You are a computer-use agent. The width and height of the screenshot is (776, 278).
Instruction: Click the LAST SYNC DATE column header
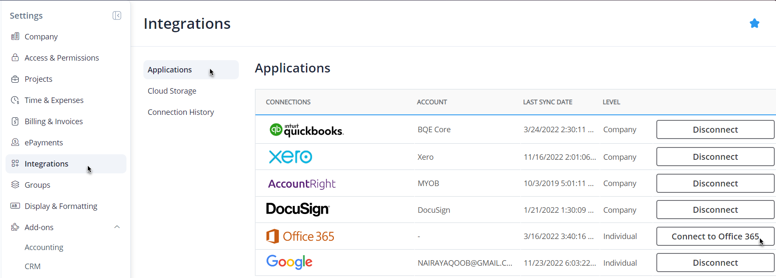click(x=548, y=102)
